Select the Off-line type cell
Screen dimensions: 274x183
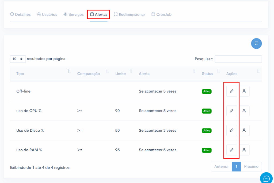point(24,91)
